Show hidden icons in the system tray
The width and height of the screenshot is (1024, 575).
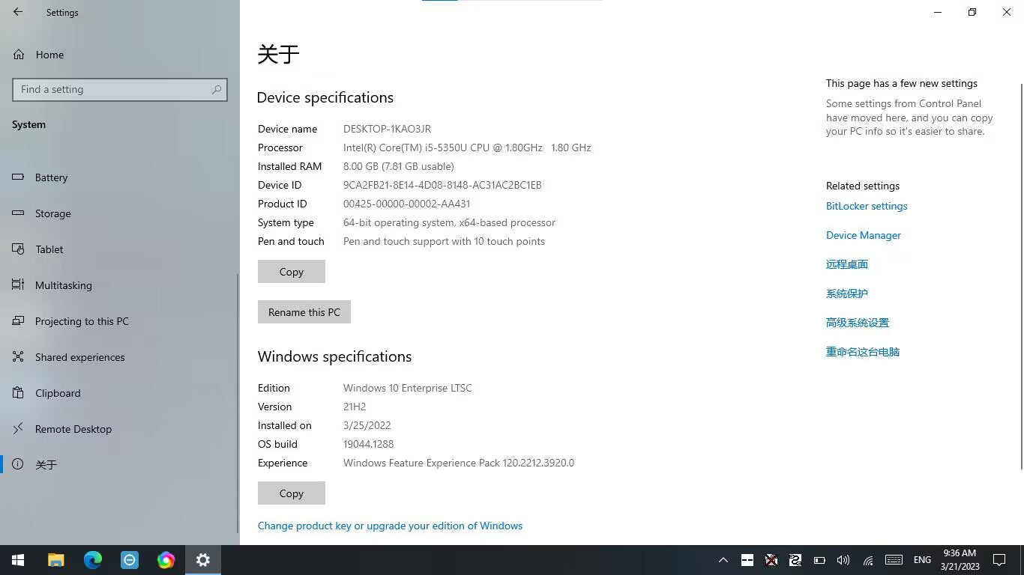pyautogui.click(x=723, y=559)
